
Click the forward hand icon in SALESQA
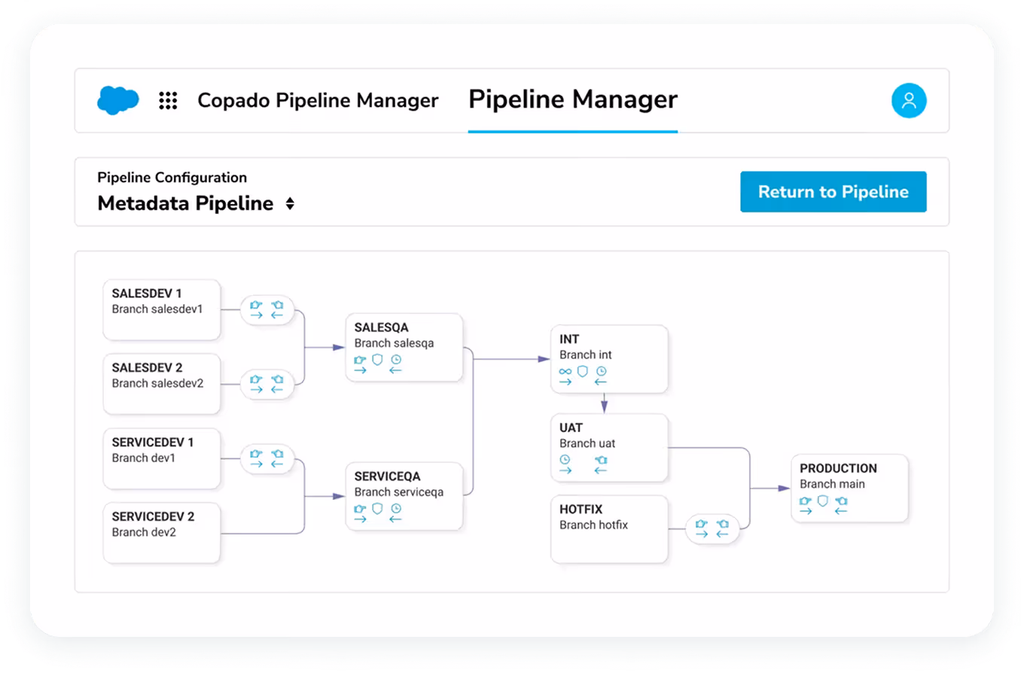[361, 360]
